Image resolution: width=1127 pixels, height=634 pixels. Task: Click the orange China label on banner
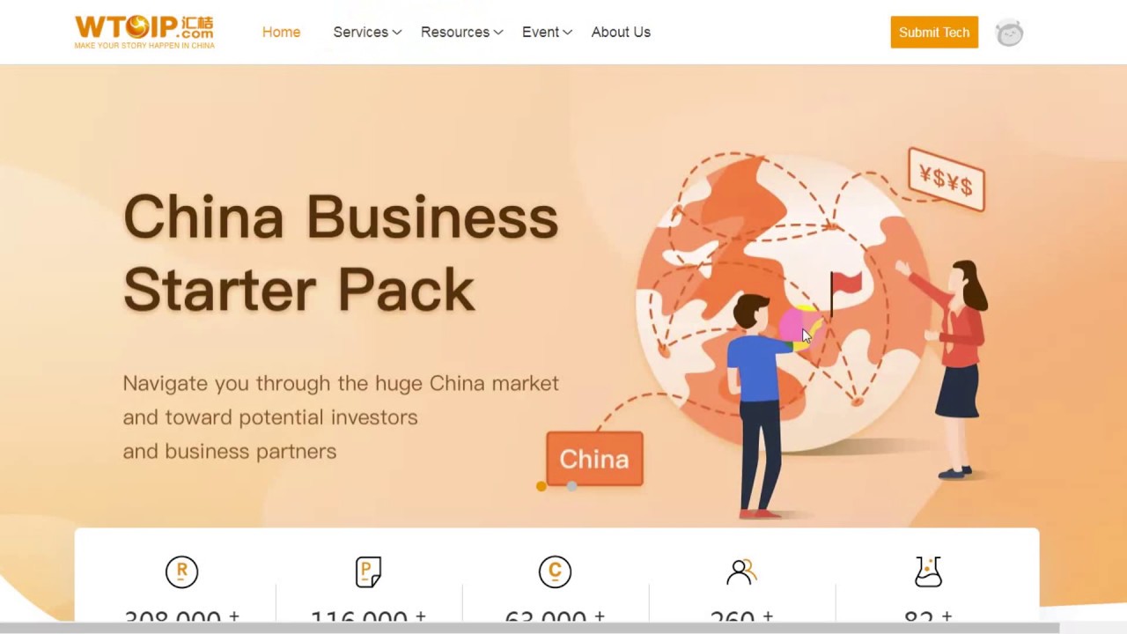coord(594,458)
